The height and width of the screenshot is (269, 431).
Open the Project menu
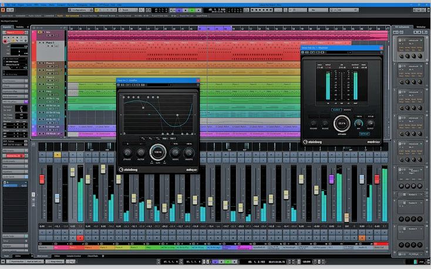(x=21, y=5)
